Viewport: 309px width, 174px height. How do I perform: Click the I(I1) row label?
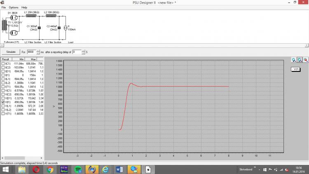click(x=7, y=75)
